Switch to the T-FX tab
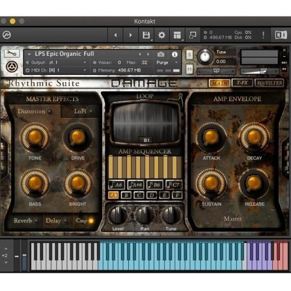 tap(242, 83)
